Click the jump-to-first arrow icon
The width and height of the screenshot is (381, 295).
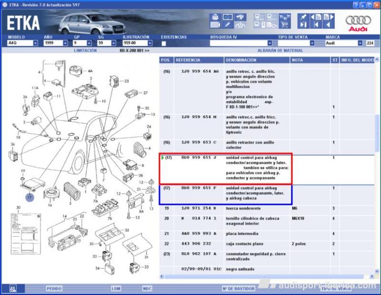coord(316,25)
